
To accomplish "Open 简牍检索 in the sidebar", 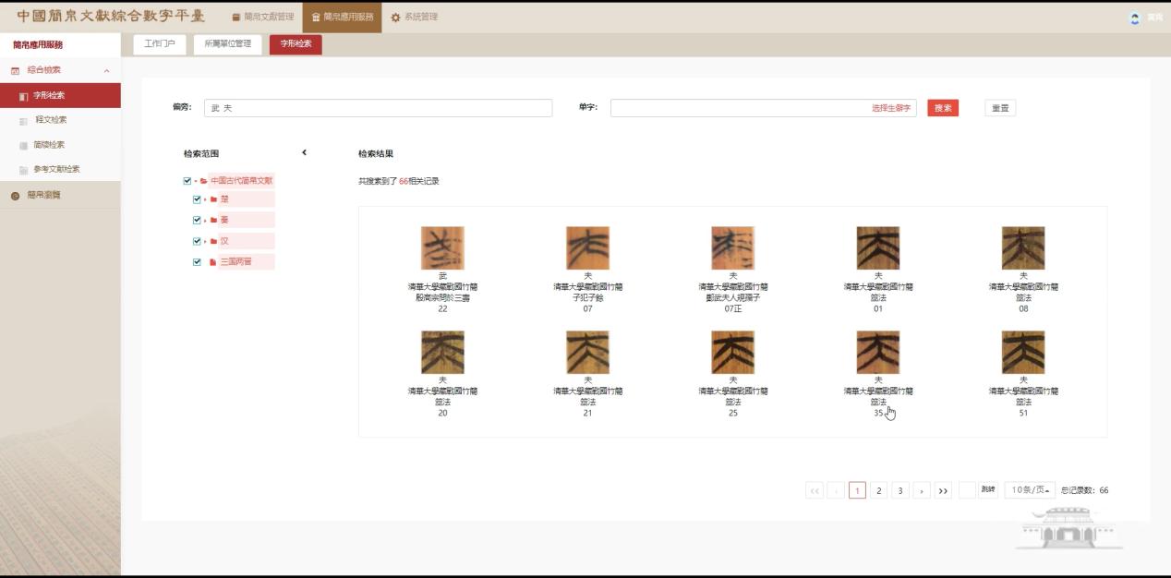I will click(x=49, y=145).
